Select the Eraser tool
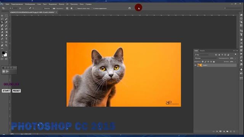This screenshot has width=244, height=137. click(2, 32)
